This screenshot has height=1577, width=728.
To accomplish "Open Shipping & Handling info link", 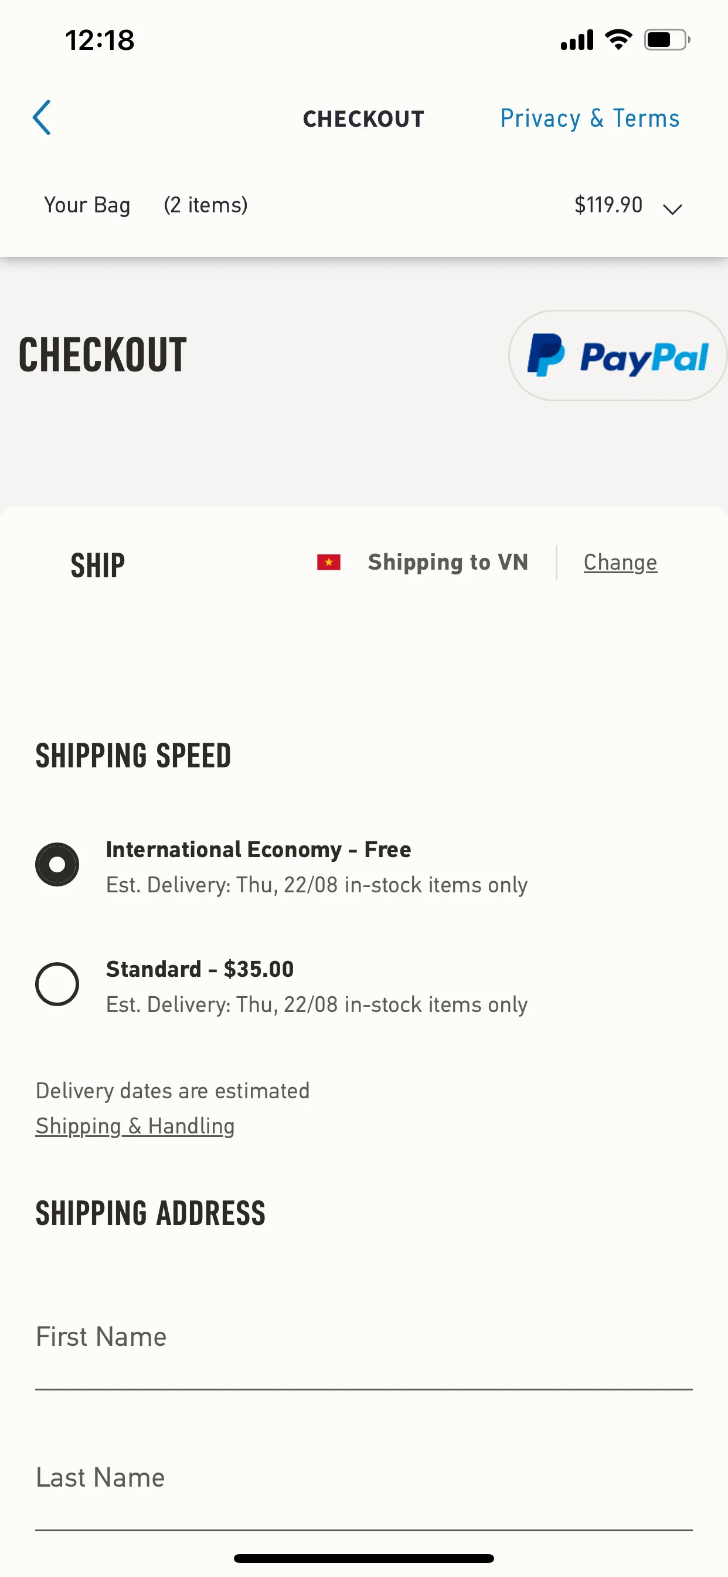I will click(x=135, y=1126).
